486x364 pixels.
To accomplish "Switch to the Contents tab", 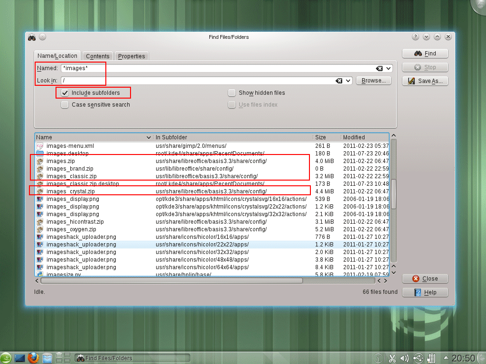I will [98, 56].
